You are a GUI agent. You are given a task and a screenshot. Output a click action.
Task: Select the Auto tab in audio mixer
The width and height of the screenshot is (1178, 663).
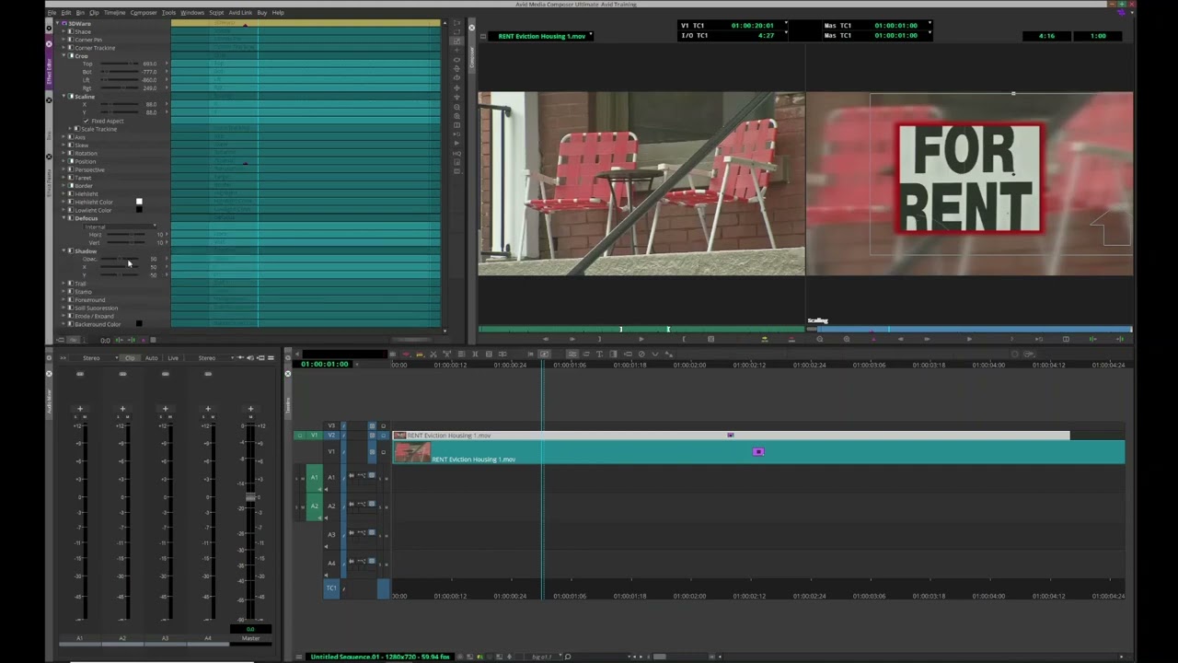tap(151, 357)
